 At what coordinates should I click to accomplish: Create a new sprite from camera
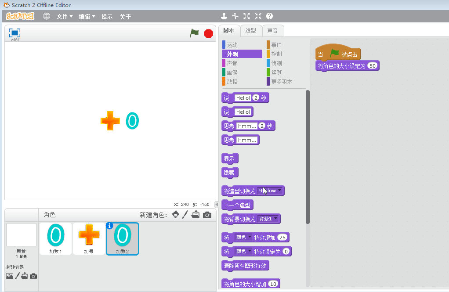207,215
